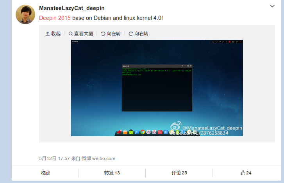Expand the post options chevron menu

point(272,6)
